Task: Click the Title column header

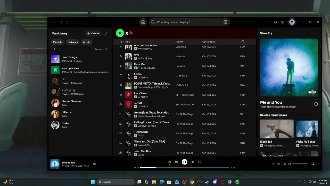Action: [x=127, y=42]
